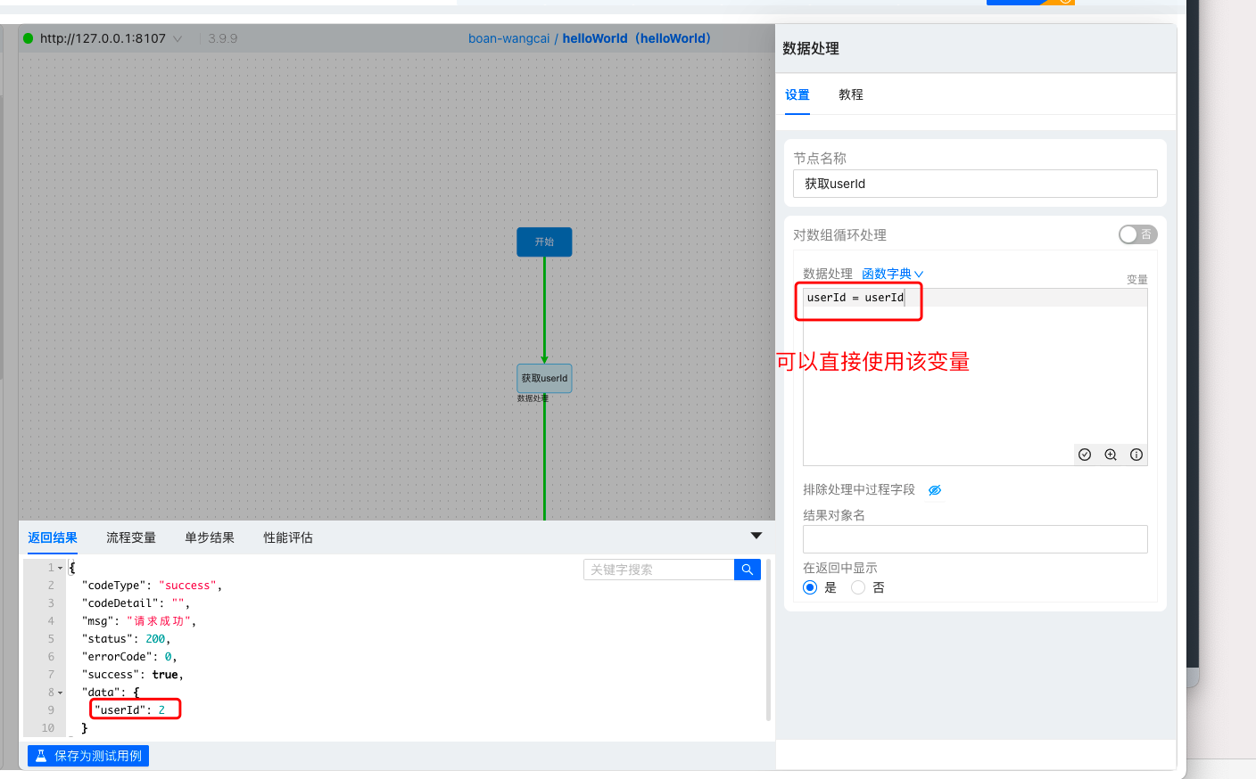Click the flask icon on 保存为测试用例 button
This screenshot has height=779, width=1256.
pyautogui.click(x=41, y=756)
